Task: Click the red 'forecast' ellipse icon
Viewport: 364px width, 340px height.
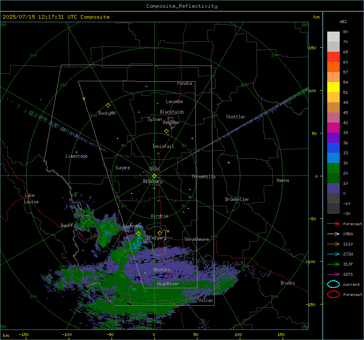Action: click(x=333, y=294)
